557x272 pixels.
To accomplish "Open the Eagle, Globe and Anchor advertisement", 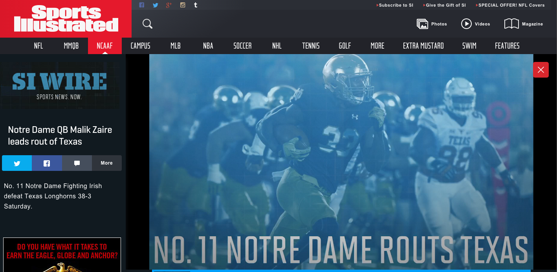I will [62, 255].
